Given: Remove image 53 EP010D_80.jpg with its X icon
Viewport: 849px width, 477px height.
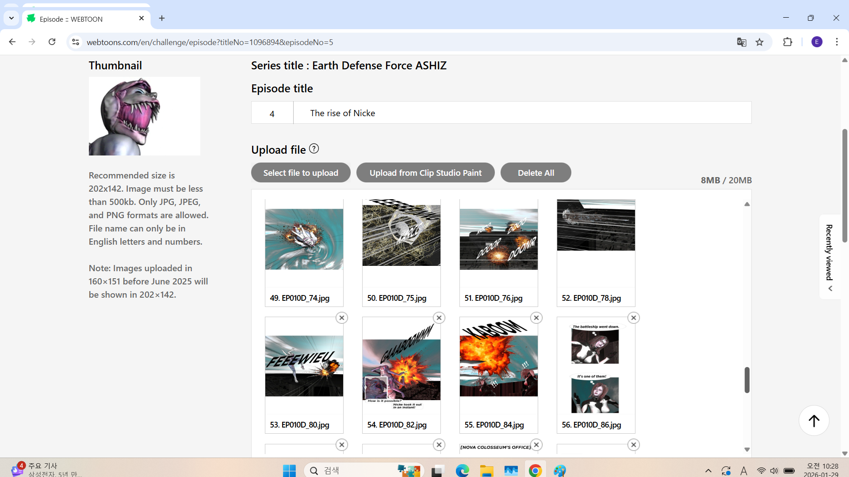Looking at the screenshot, I should (341, 318).
